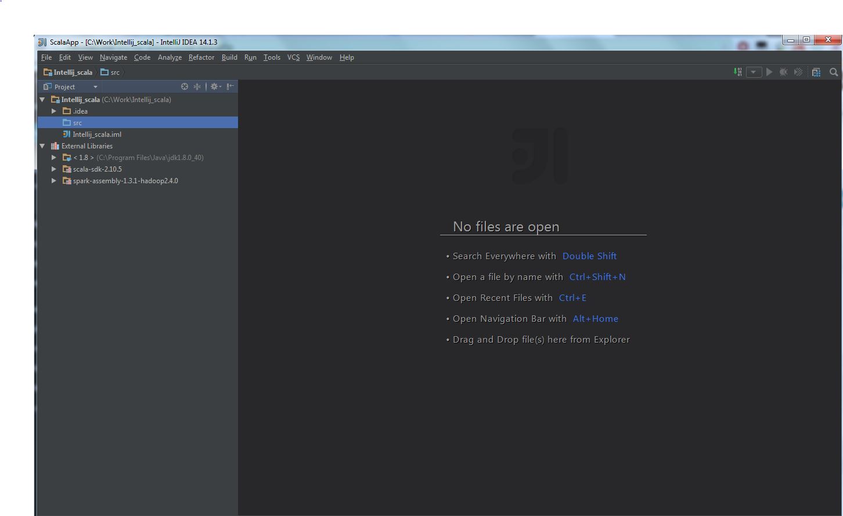Open the Help menu
The height and width of the screenshot is (516, 843).
pyautogui.click(x=347, y=57)
